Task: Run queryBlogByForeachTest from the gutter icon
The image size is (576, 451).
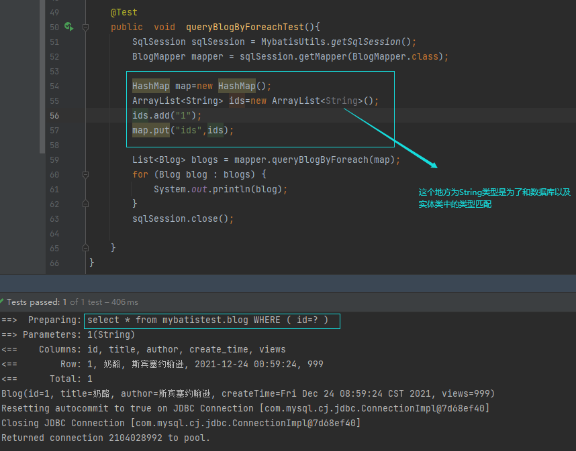Action: [68, 27]
